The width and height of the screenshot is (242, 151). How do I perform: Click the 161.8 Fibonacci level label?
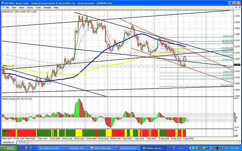coord(227,85)
